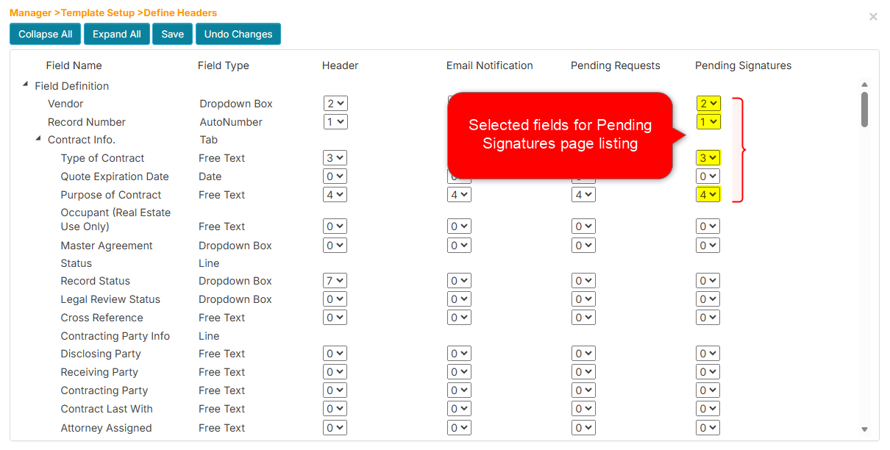
Task: Open Pending Signatures dropdown for Type of Contract
Action: point(708,157)
